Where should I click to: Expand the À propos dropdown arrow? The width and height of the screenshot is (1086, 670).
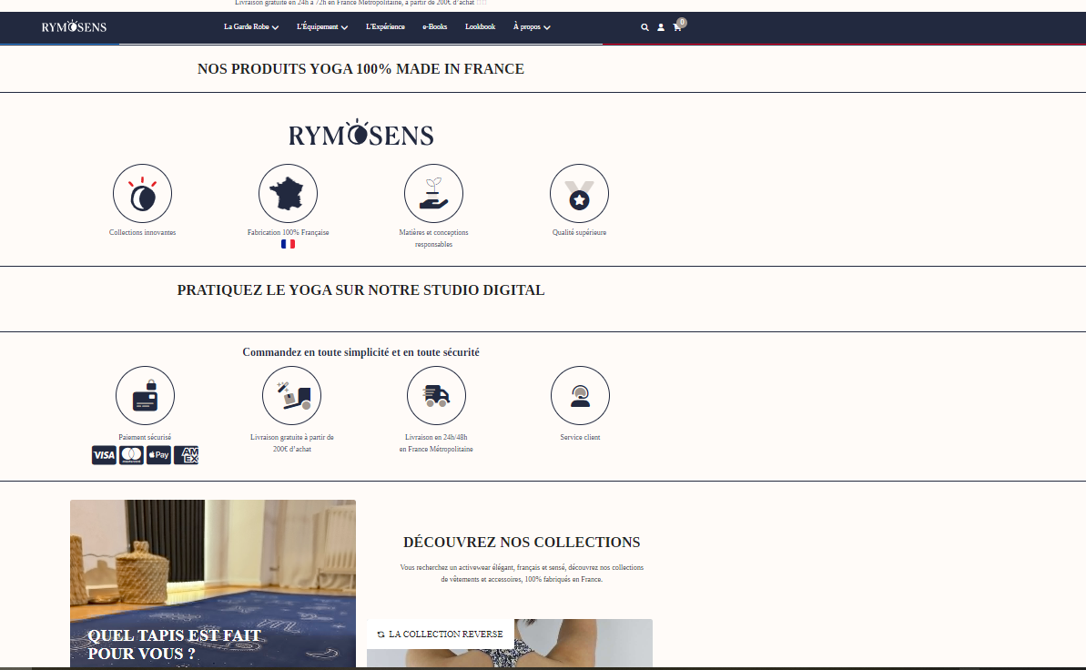tap(546, 27)
